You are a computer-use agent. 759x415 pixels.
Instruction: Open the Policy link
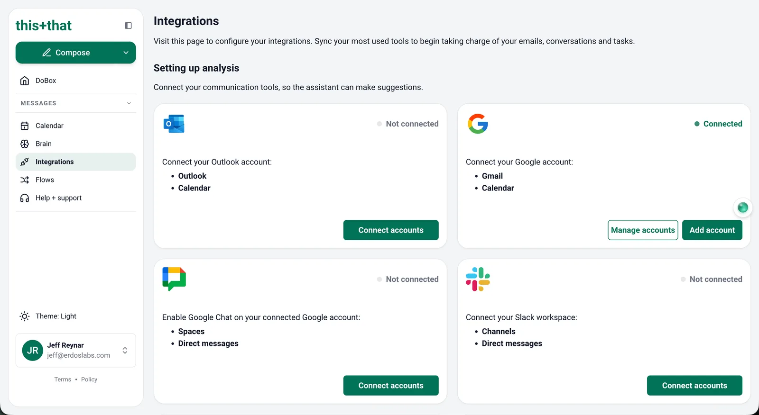pyautogui.click(x=89, y=379)
